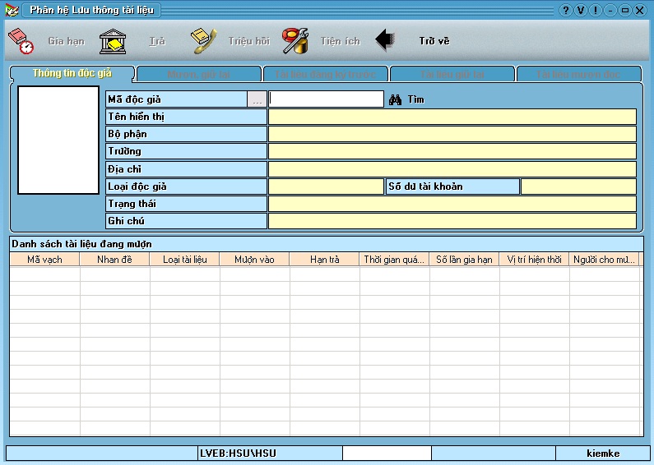
Task: Click the binoculars search icon
Action: 395,99
